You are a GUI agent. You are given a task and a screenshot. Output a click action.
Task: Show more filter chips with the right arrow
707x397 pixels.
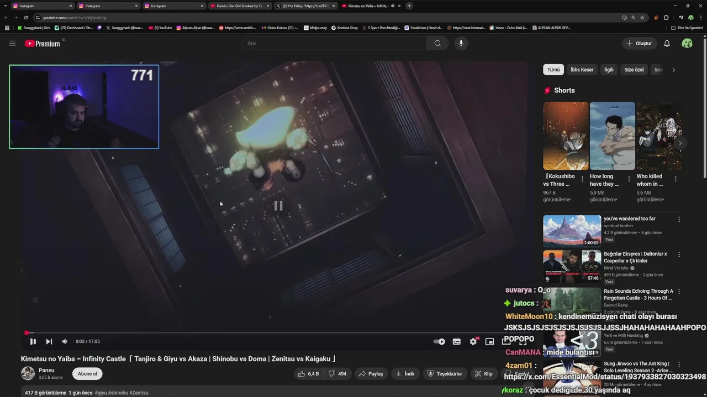[x=673, y=69]
